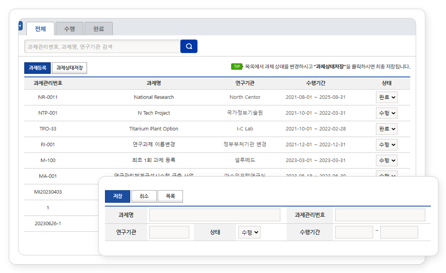Change status dropdown for NTP-001 project
Viewport: 446px width, 273px height.
(387, 113)
